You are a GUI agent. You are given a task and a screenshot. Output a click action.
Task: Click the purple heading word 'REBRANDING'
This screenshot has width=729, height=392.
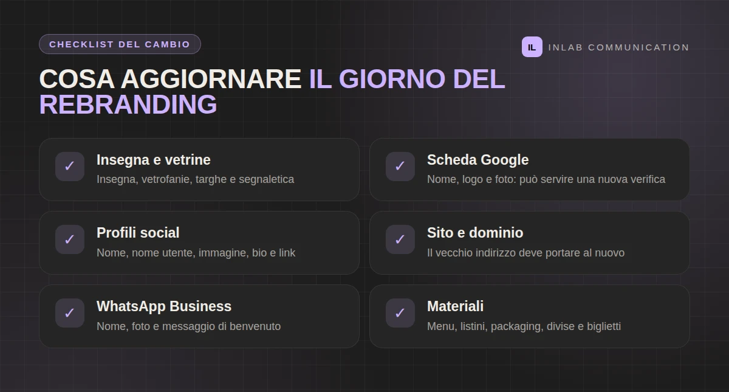click(128, 105)
